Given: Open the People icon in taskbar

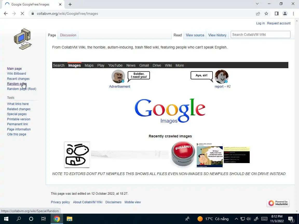Looking at the screenshot, I should tap(187, 219).
